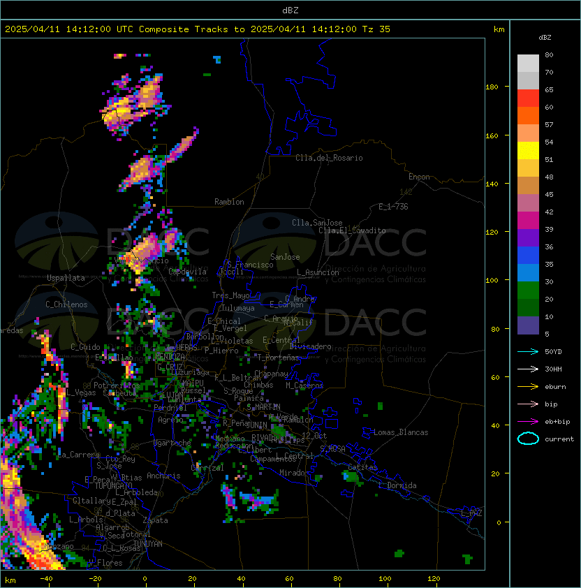Click the 60 dBZ orange-red legend swatch
Viewport: 581px width, 588px height.
[x=528, y=115]
